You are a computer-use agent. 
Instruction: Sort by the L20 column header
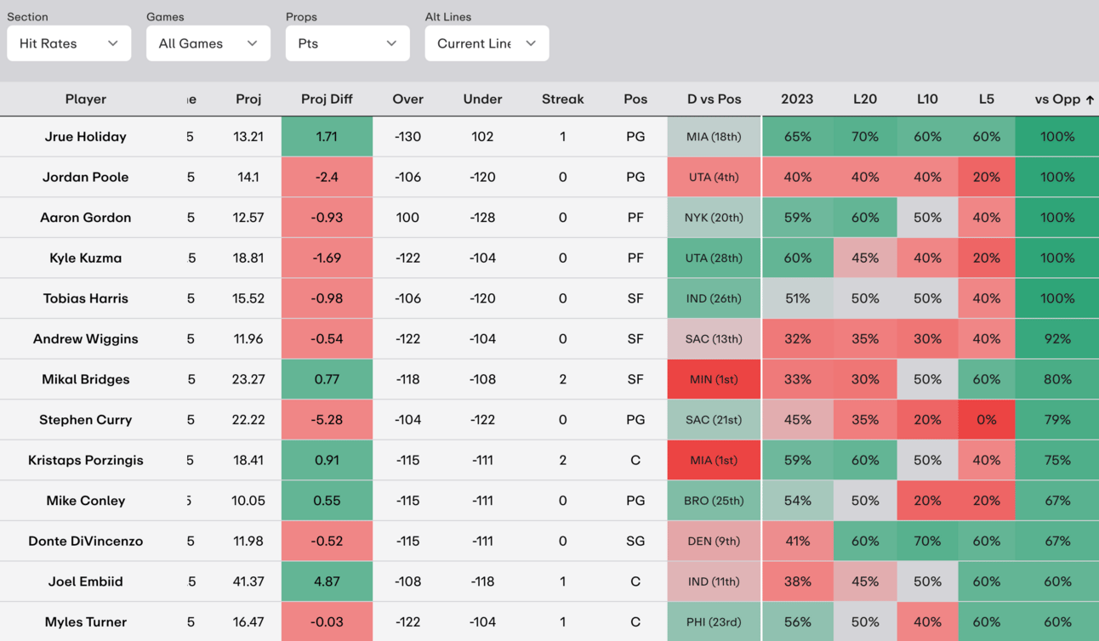[x=865, y=99]
